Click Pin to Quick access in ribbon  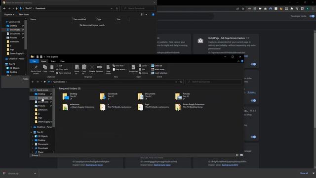pyautogui.click(x=36, y=69)
